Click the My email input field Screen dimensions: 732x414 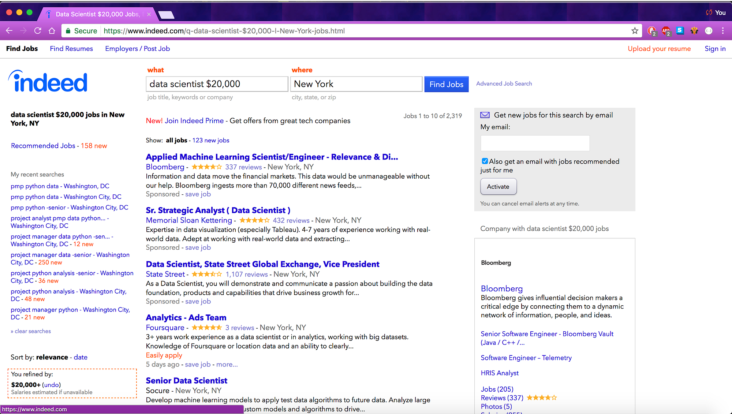[535, 143]
